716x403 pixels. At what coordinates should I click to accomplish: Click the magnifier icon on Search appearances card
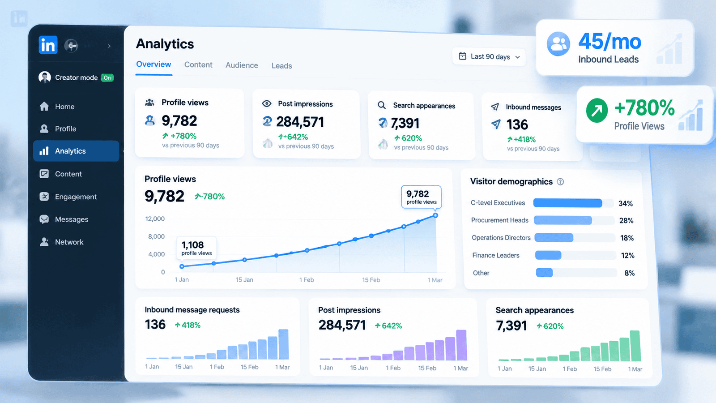click(382, 105)
